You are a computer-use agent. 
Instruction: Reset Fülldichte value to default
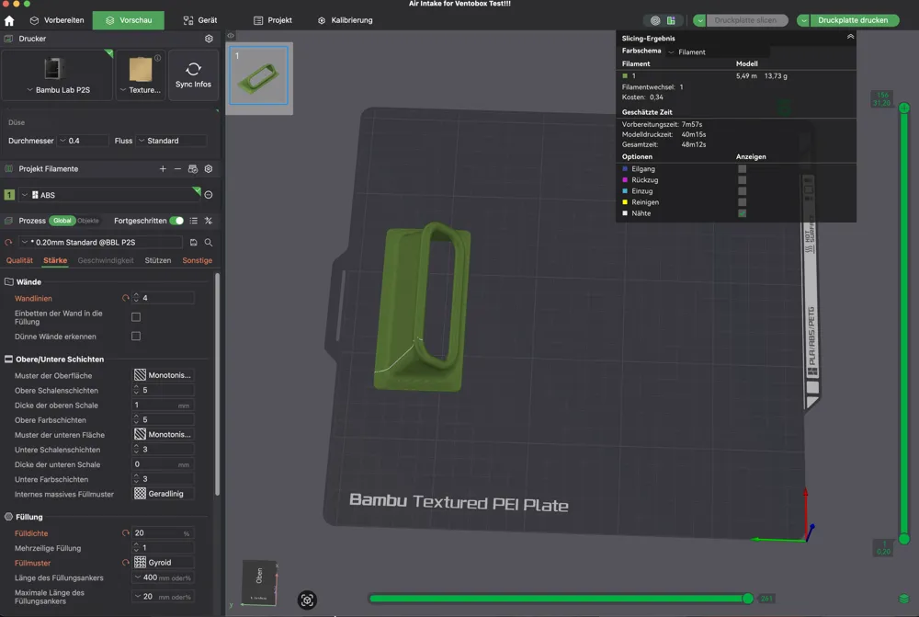click(125, 533)
